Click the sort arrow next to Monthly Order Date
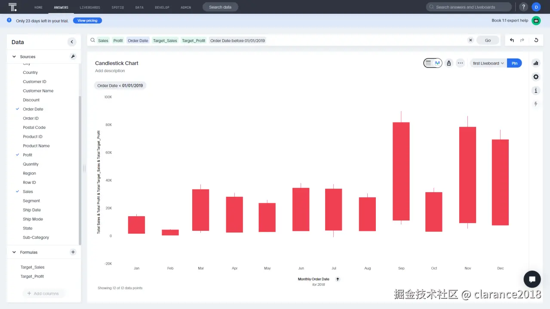 pyautogui.click(x=338, y=279)
